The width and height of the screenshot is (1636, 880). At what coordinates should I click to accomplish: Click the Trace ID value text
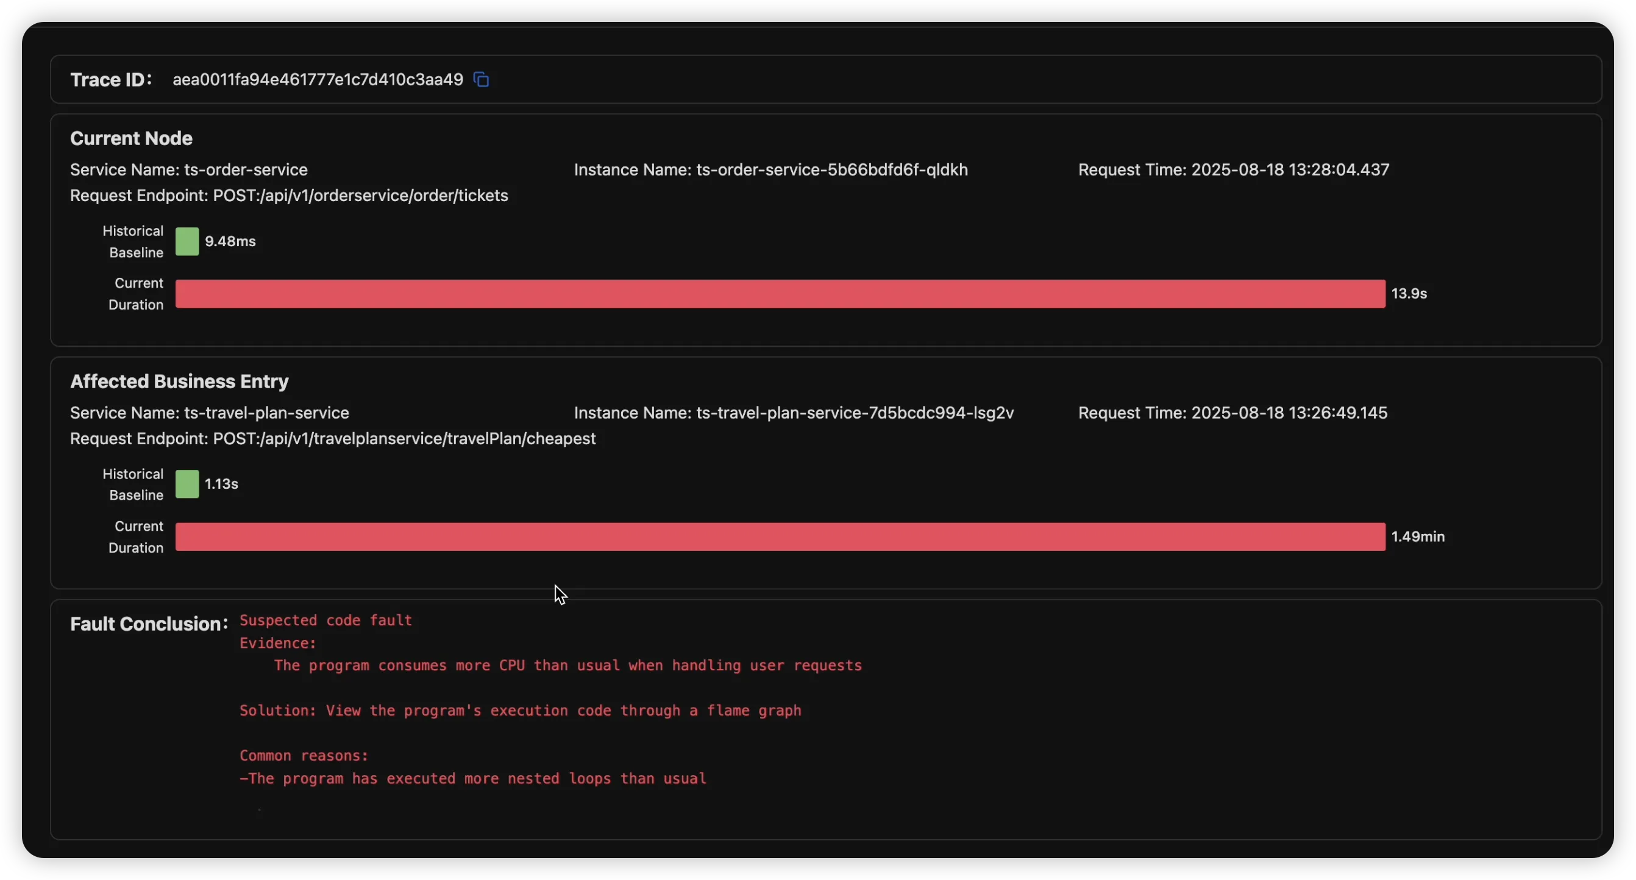tap(318, 79)
